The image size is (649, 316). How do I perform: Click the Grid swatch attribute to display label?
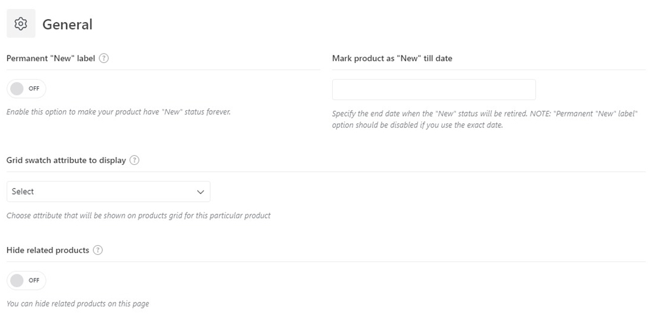[66, 160]
